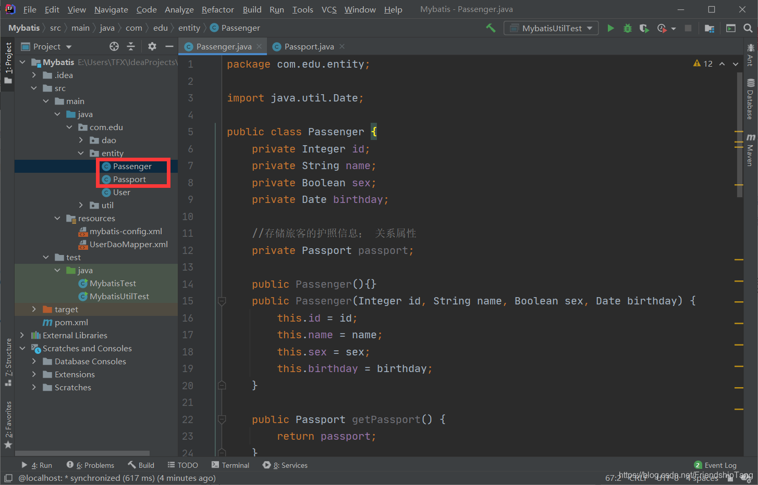This screenshot has width=758, height=485.
Task: Collapse the entity package
Action: click(81, 153)
